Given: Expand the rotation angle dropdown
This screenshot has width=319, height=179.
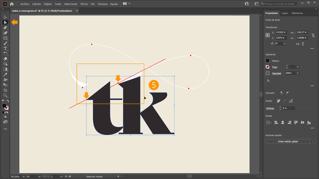Looking at the screenshot, I should (x=285, y=44).
